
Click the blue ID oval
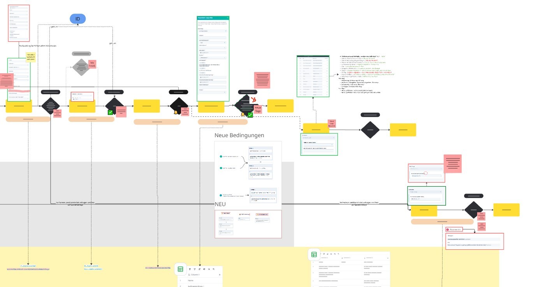[77, 19]
